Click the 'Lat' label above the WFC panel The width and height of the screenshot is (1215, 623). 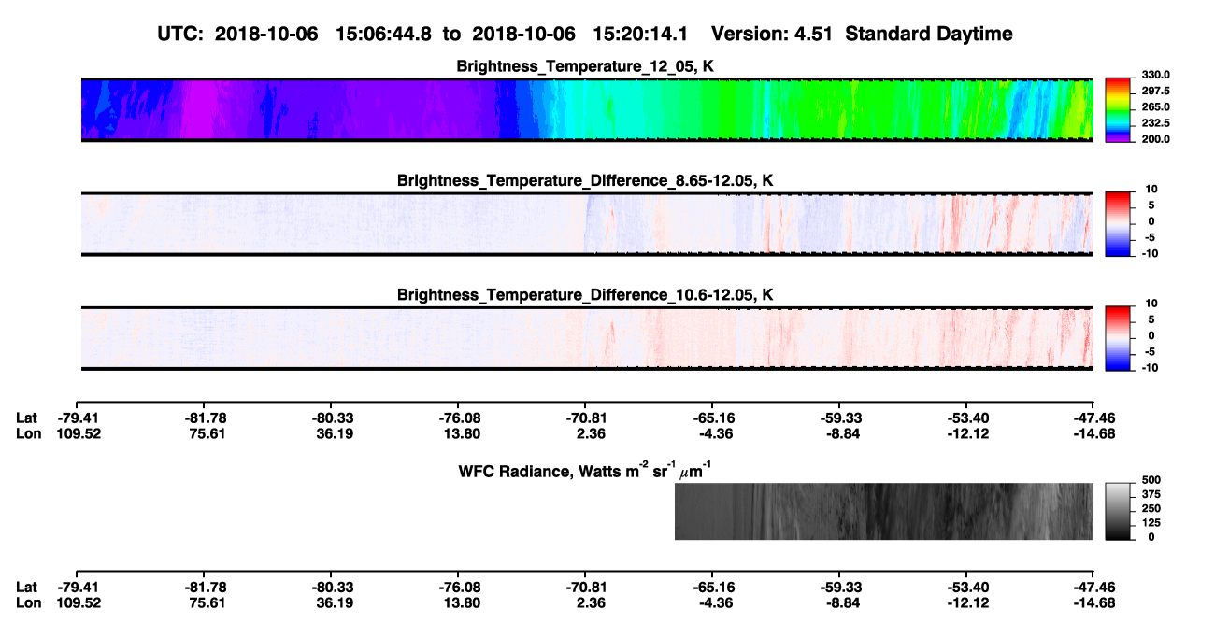26,418
